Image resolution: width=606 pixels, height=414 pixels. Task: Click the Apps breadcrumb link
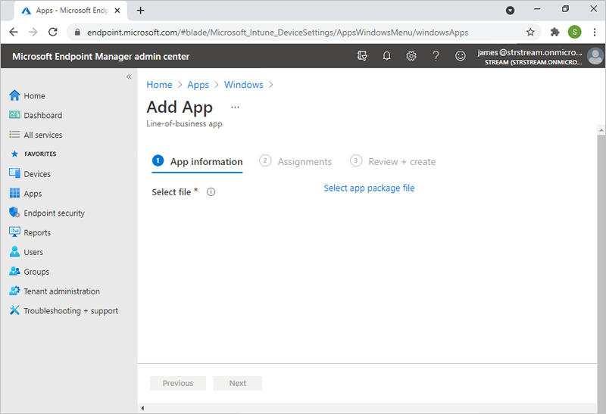198,85
